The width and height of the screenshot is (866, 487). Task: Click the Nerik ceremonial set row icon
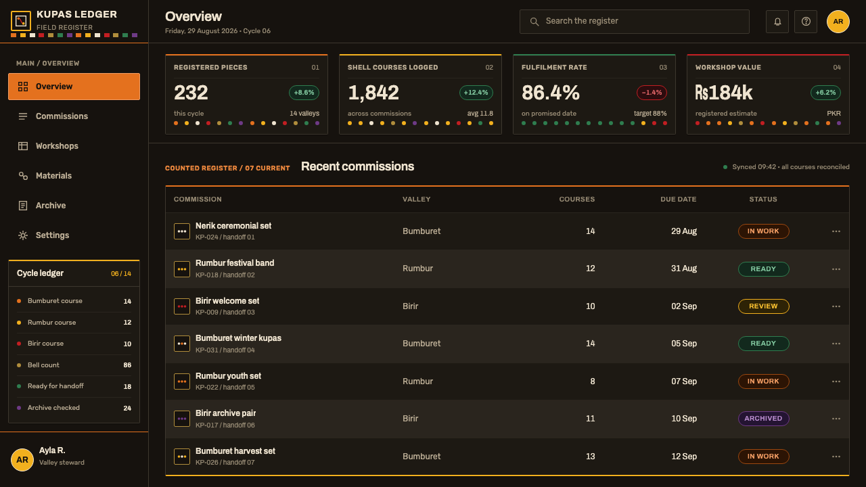[182, 231]
